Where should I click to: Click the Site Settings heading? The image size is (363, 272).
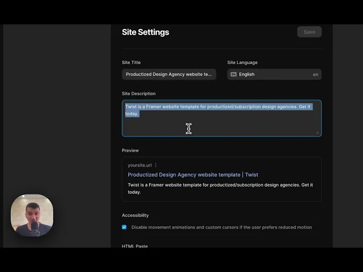tap(145, 32)
